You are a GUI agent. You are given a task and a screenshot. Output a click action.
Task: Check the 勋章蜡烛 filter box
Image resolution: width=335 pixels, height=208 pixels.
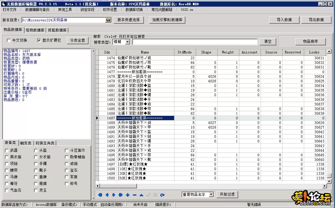(x=67, y=157)
